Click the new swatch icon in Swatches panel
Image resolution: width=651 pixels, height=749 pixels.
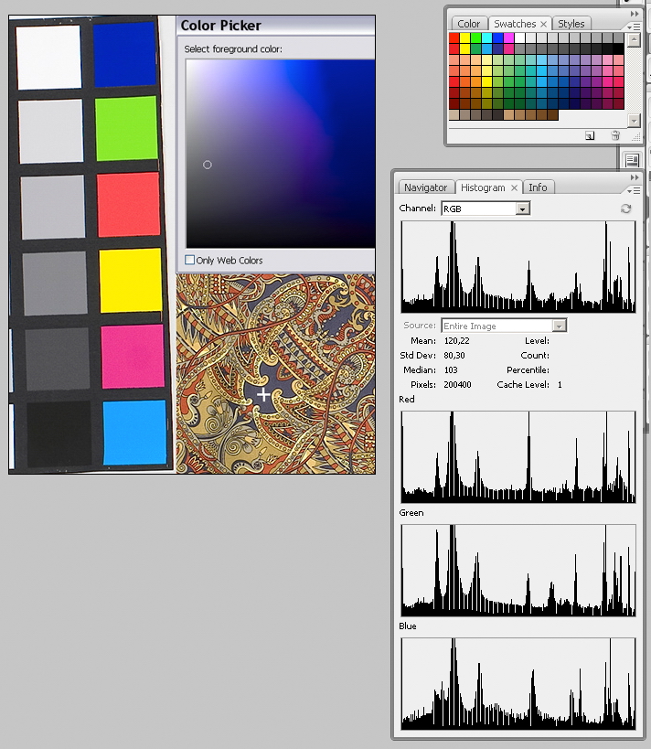coord(590,135)
